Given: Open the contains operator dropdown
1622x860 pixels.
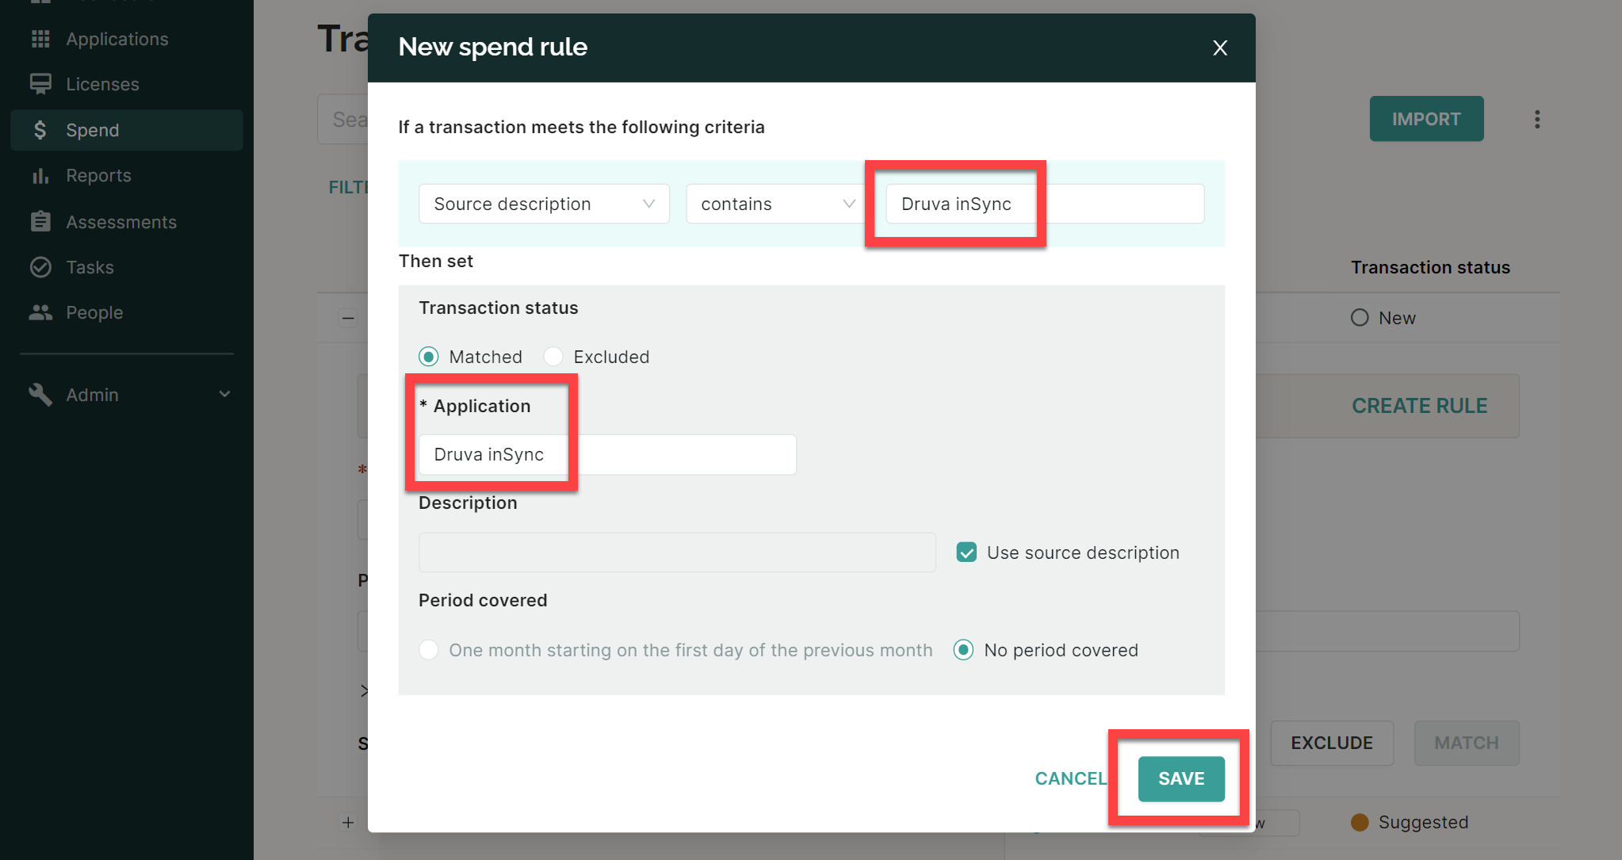Looking at the screenshot, I should [x=775, y=204].
